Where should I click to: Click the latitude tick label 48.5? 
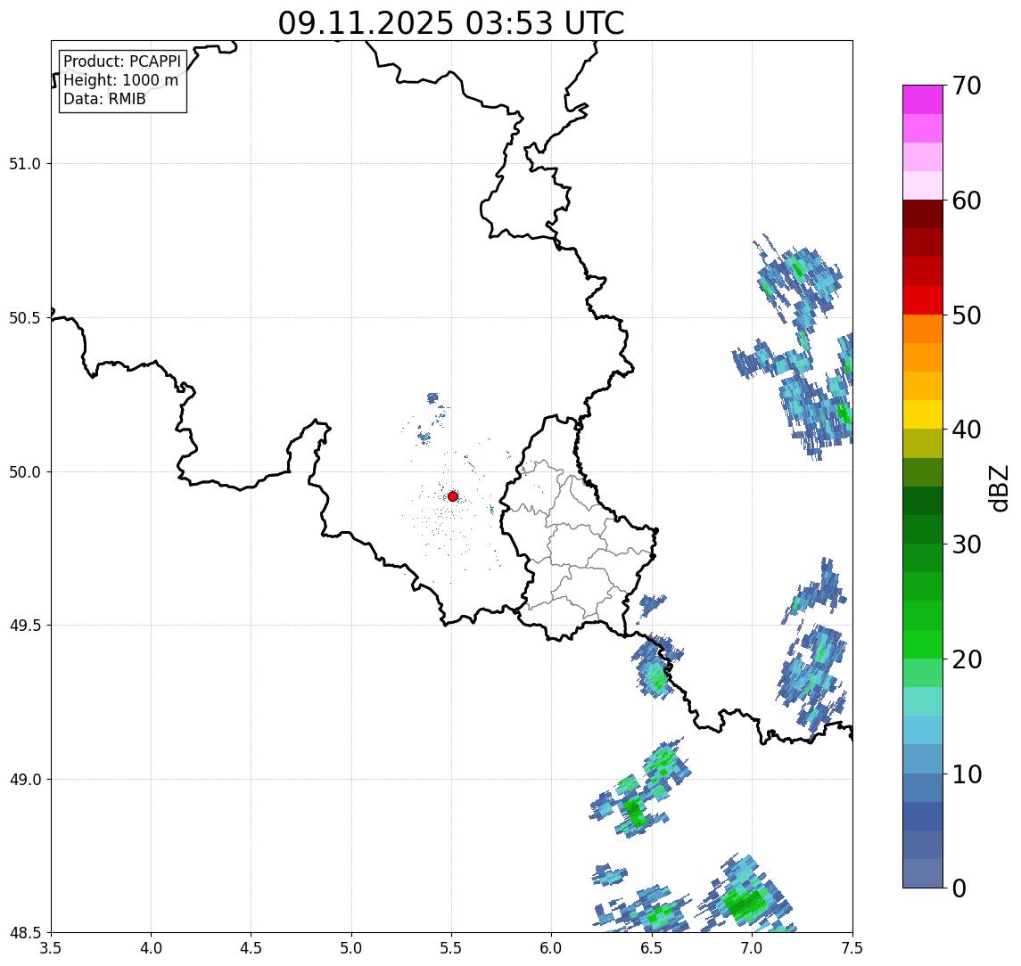(x=25, y=933)
